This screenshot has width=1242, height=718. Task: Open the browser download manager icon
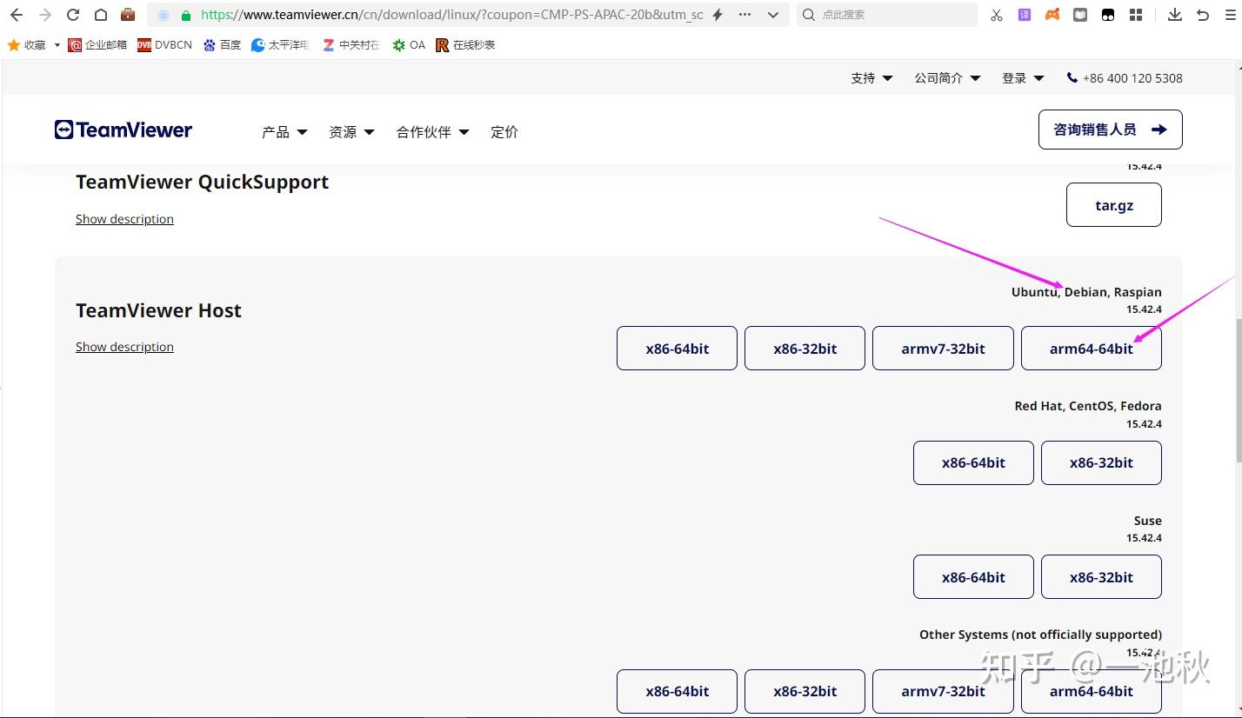point(1174,15)
